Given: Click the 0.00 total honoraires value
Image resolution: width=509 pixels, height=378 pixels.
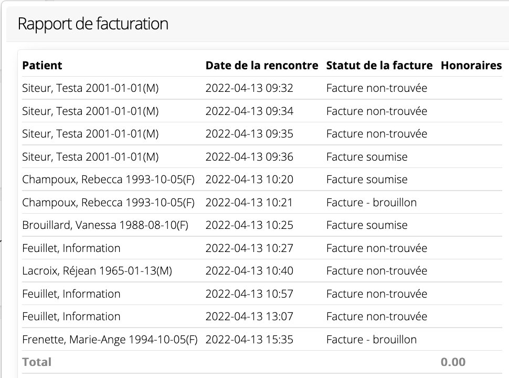Looking at the screenshot, I should tap(453, 362).
